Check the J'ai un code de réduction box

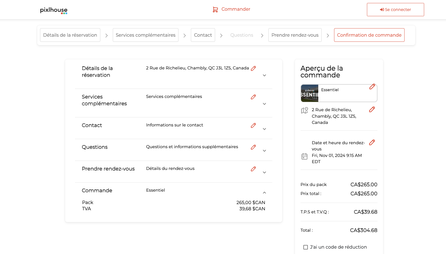coord(306,247)
